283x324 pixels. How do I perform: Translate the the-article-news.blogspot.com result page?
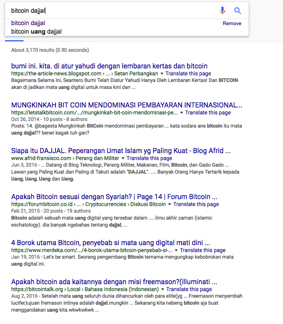[x=188, y=73]
